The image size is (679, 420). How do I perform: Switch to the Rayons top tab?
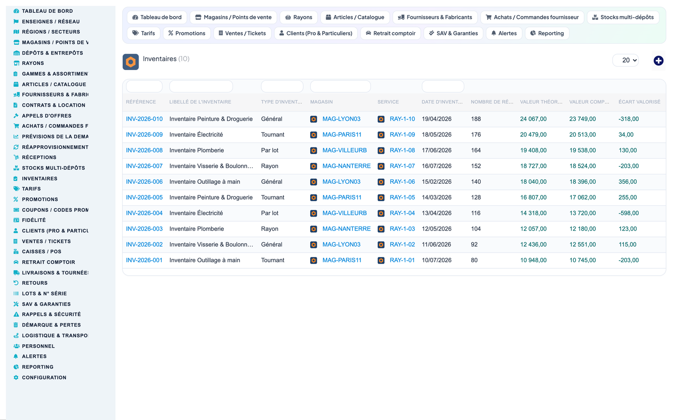(299, 17)
